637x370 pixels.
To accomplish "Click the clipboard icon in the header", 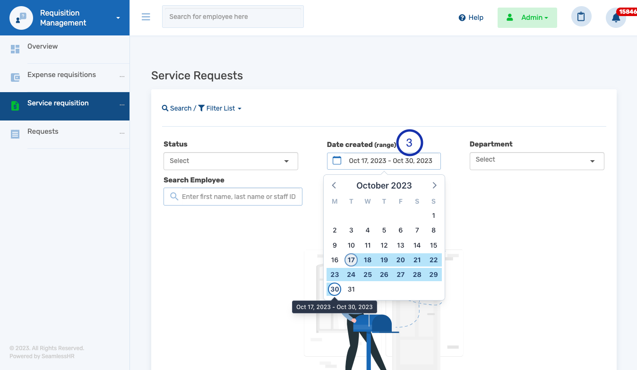I will tap(581, 17).
